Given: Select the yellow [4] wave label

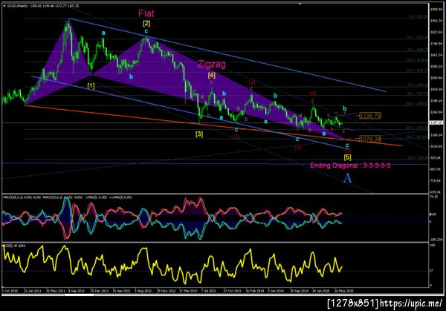Looking at the screenshot, I should coord(211,75).
